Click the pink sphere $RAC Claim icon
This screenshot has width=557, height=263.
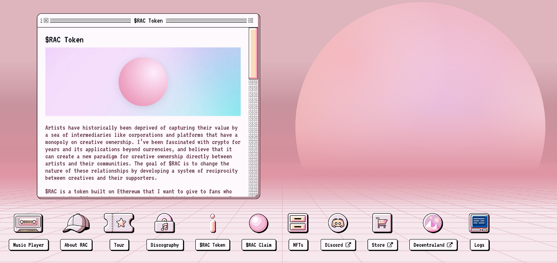(259, 223)
